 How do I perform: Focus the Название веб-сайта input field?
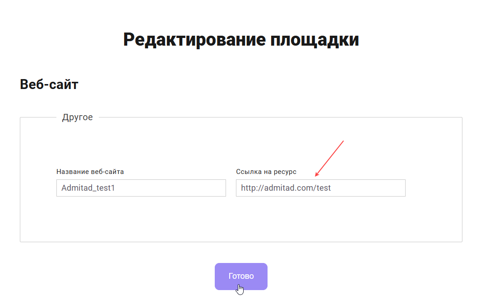(x=141, y=188)
